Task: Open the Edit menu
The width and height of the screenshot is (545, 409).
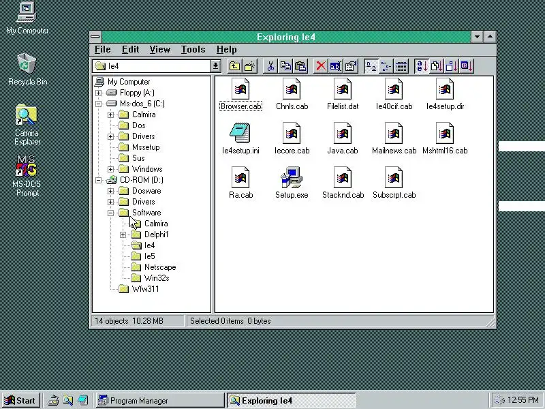Action: click(130, 49)
